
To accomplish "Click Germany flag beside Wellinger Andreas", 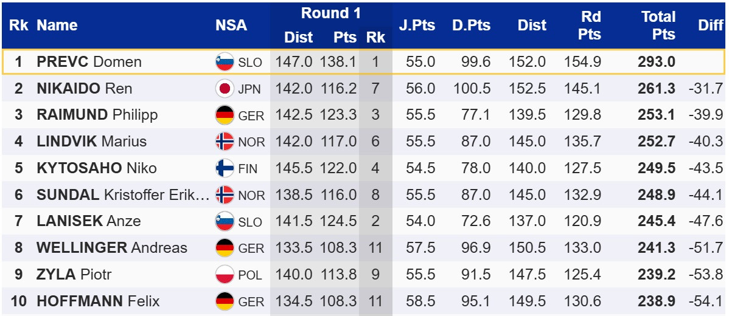I will (x=225, y=248).
